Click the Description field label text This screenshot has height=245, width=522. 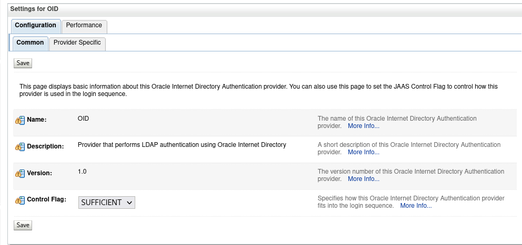tap(45, 146)
